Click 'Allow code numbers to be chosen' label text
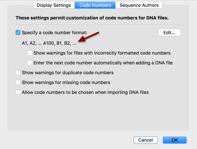The image size is (197, 149). [x=85, y=92]
